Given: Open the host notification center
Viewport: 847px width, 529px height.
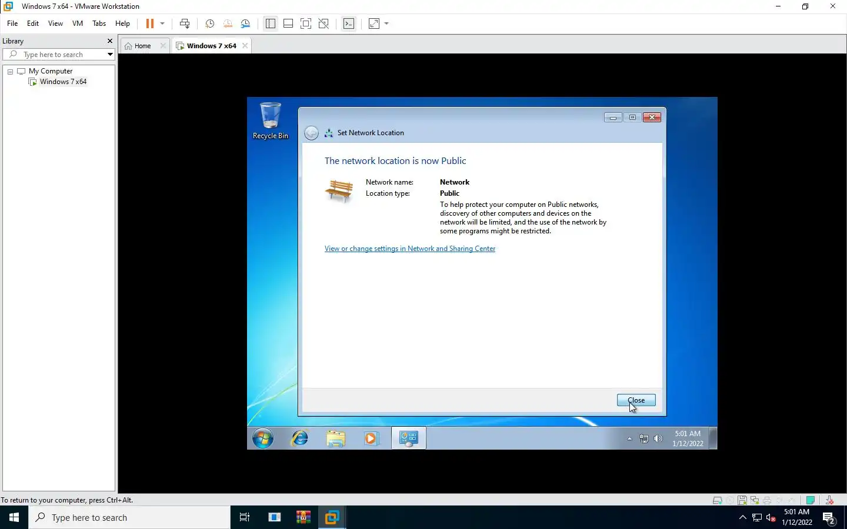Looking at the screenshot, I should 829,518.
